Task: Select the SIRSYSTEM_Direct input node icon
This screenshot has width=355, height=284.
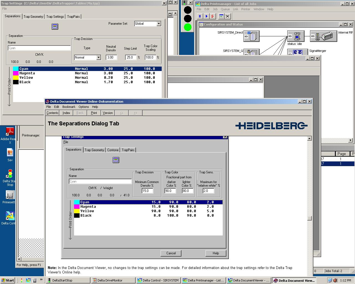Action: (x=252, y=36)
